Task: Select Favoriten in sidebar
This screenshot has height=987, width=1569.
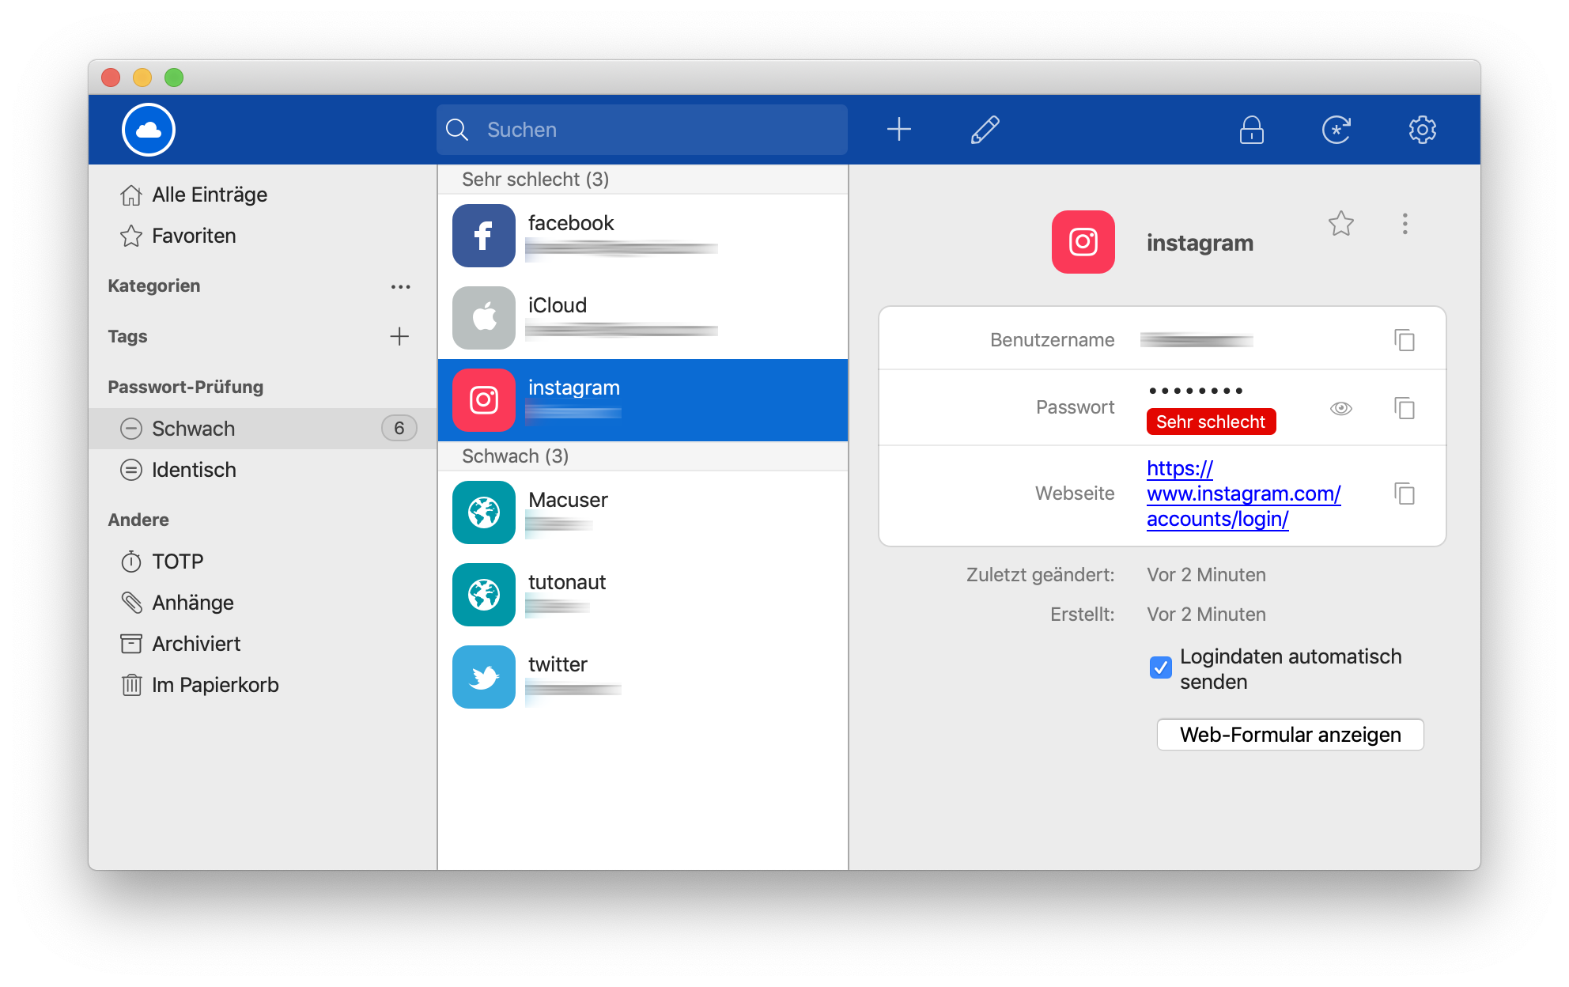Action: tap(262, 236)
